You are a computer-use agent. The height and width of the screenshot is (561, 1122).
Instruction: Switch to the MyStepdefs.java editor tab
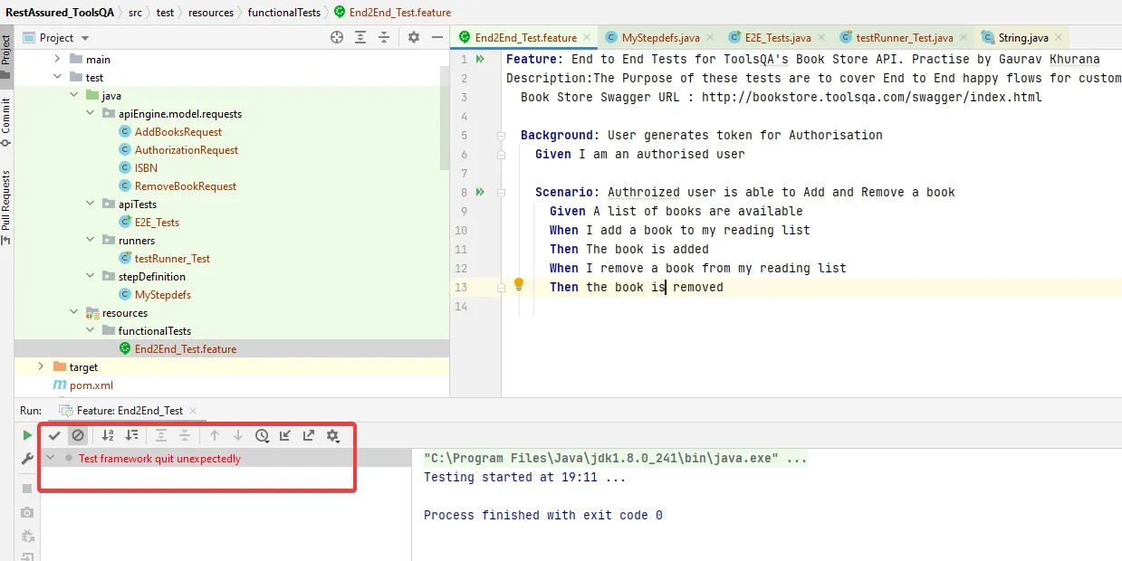(x=659, y=38)
